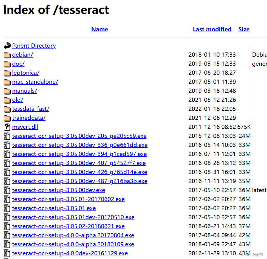Screen dimensions: 267x259
Task: Open the traineddata/ directory link
Action: tap(29, 118)
